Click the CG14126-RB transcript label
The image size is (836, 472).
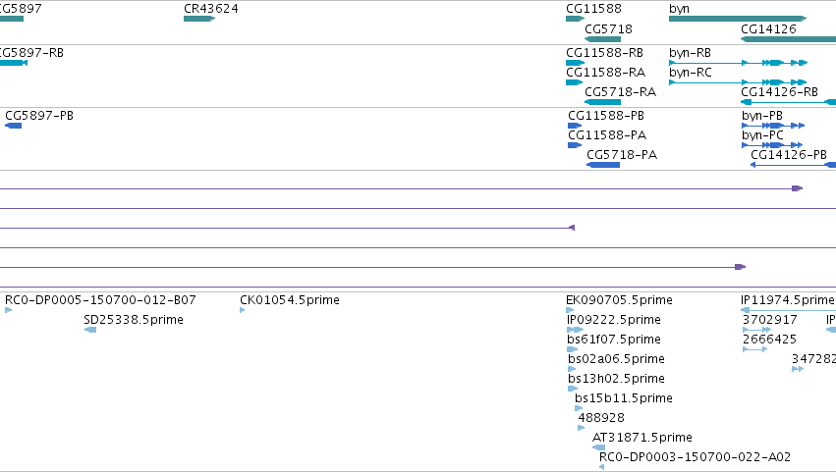(779, 92)
